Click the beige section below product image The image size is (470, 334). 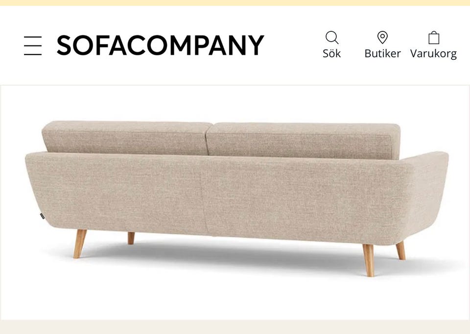point(235,327)
